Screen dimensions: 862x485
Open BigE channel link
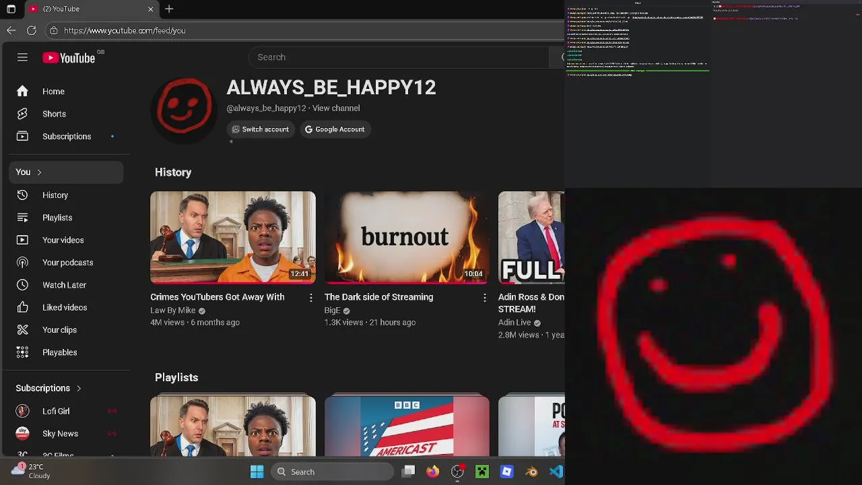click(x=333, y=311)
